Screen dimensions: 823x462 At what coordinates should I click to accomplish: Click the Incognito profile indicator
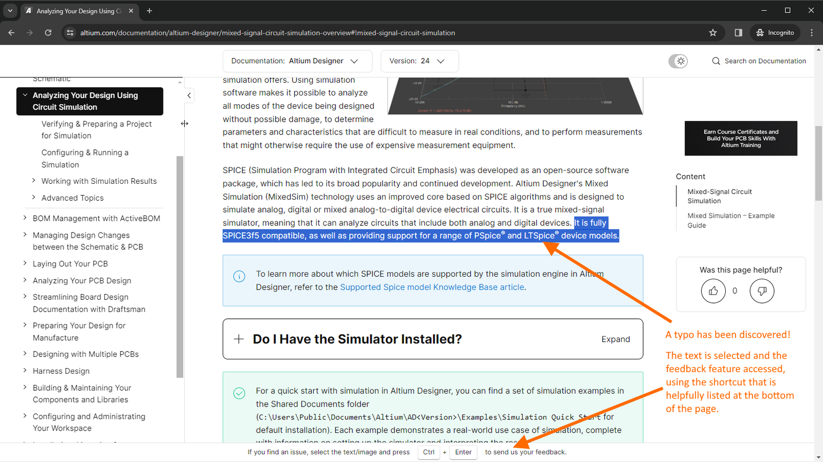775,32
